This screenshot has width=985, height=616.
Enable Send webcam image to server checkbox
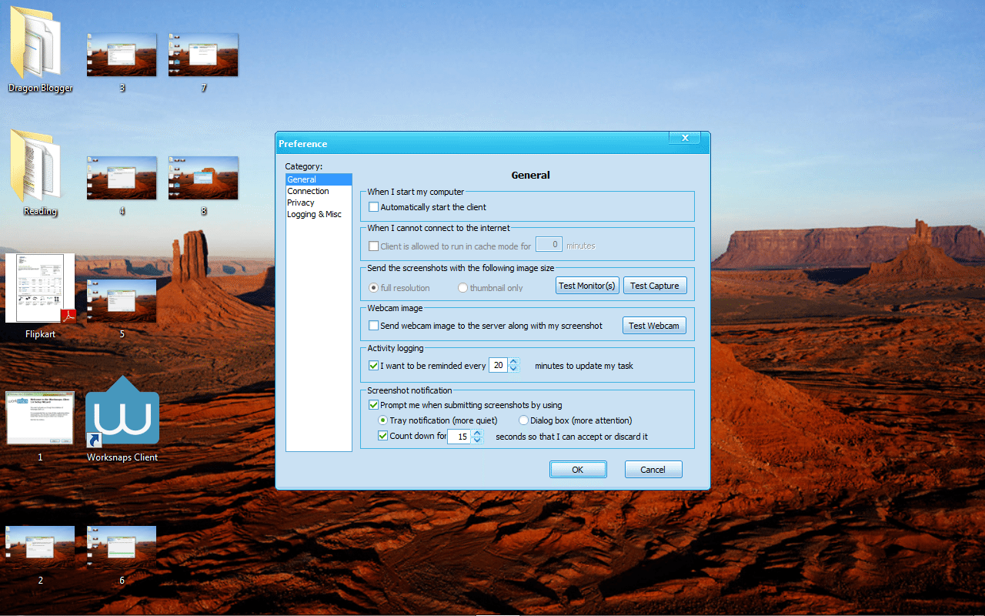[374, 326]
